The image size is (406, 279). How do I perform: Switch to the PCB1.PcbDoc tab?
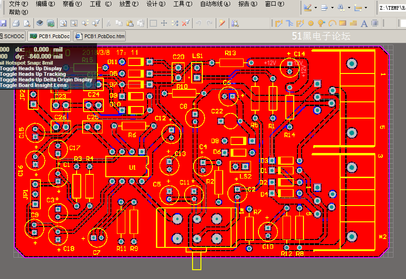(x=49, y=36)
